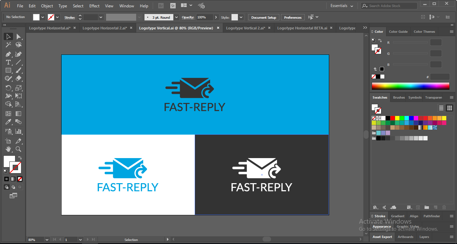
Task: Open the Effect menu
Action: coord(94,6)
